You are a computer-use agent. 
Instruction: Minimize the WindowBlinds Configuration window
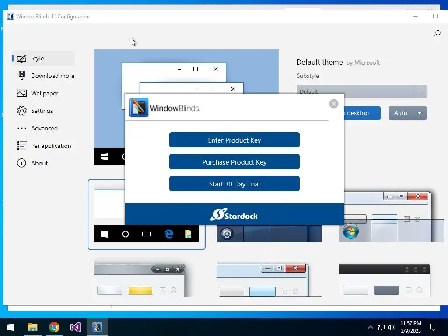point(416,16)
